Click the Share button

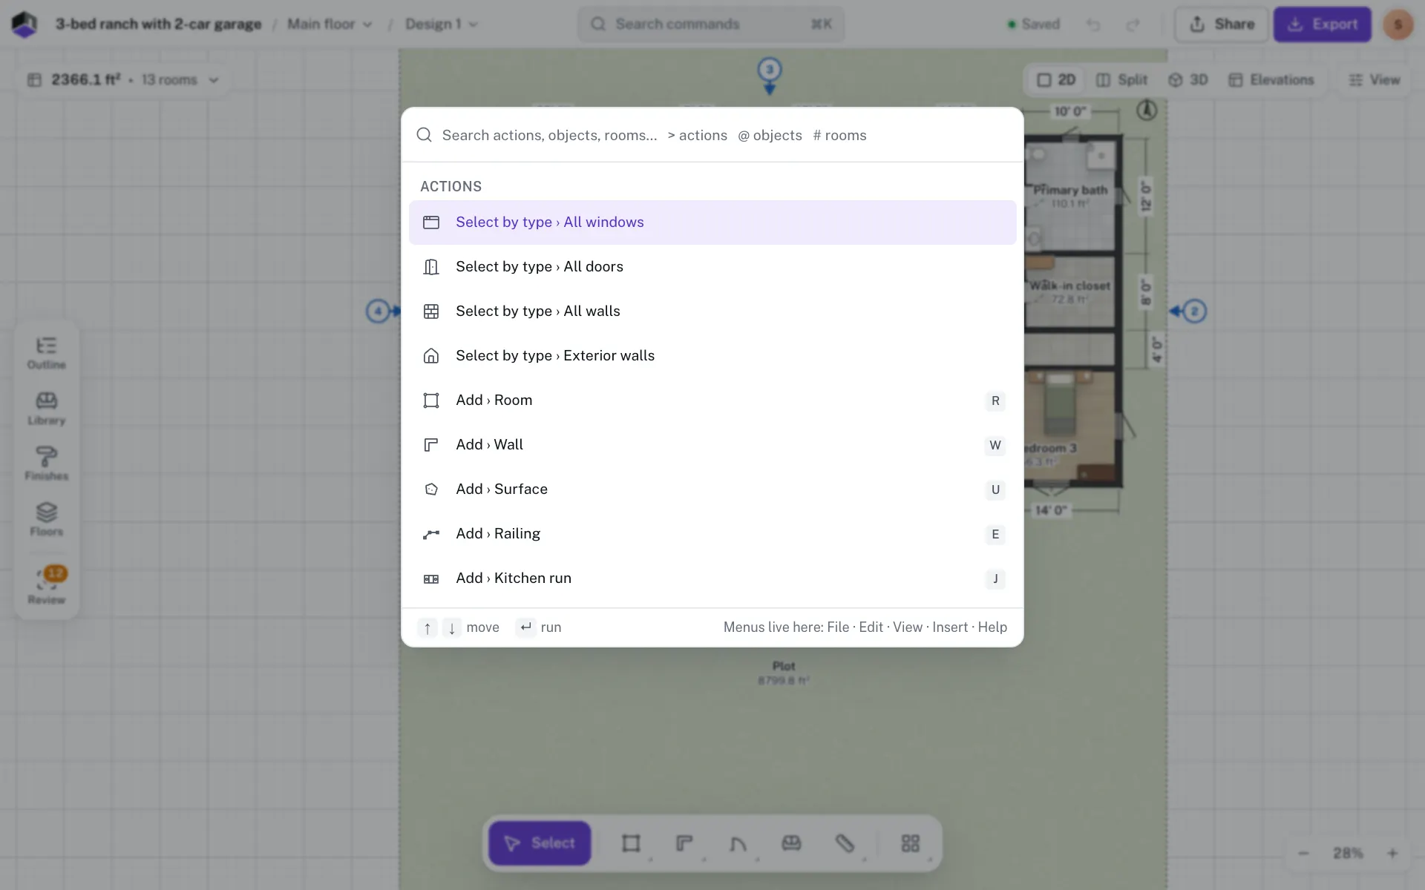[1221, 24]
